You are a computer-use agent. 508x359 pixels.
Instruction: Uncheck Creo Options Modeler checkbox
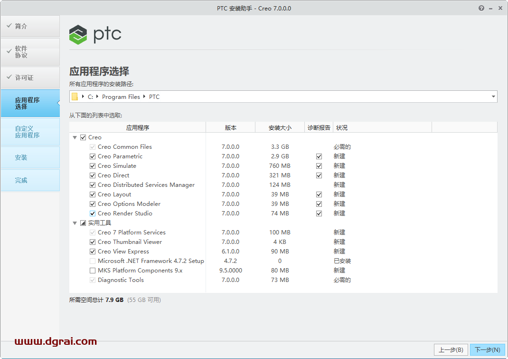point(93,204)
